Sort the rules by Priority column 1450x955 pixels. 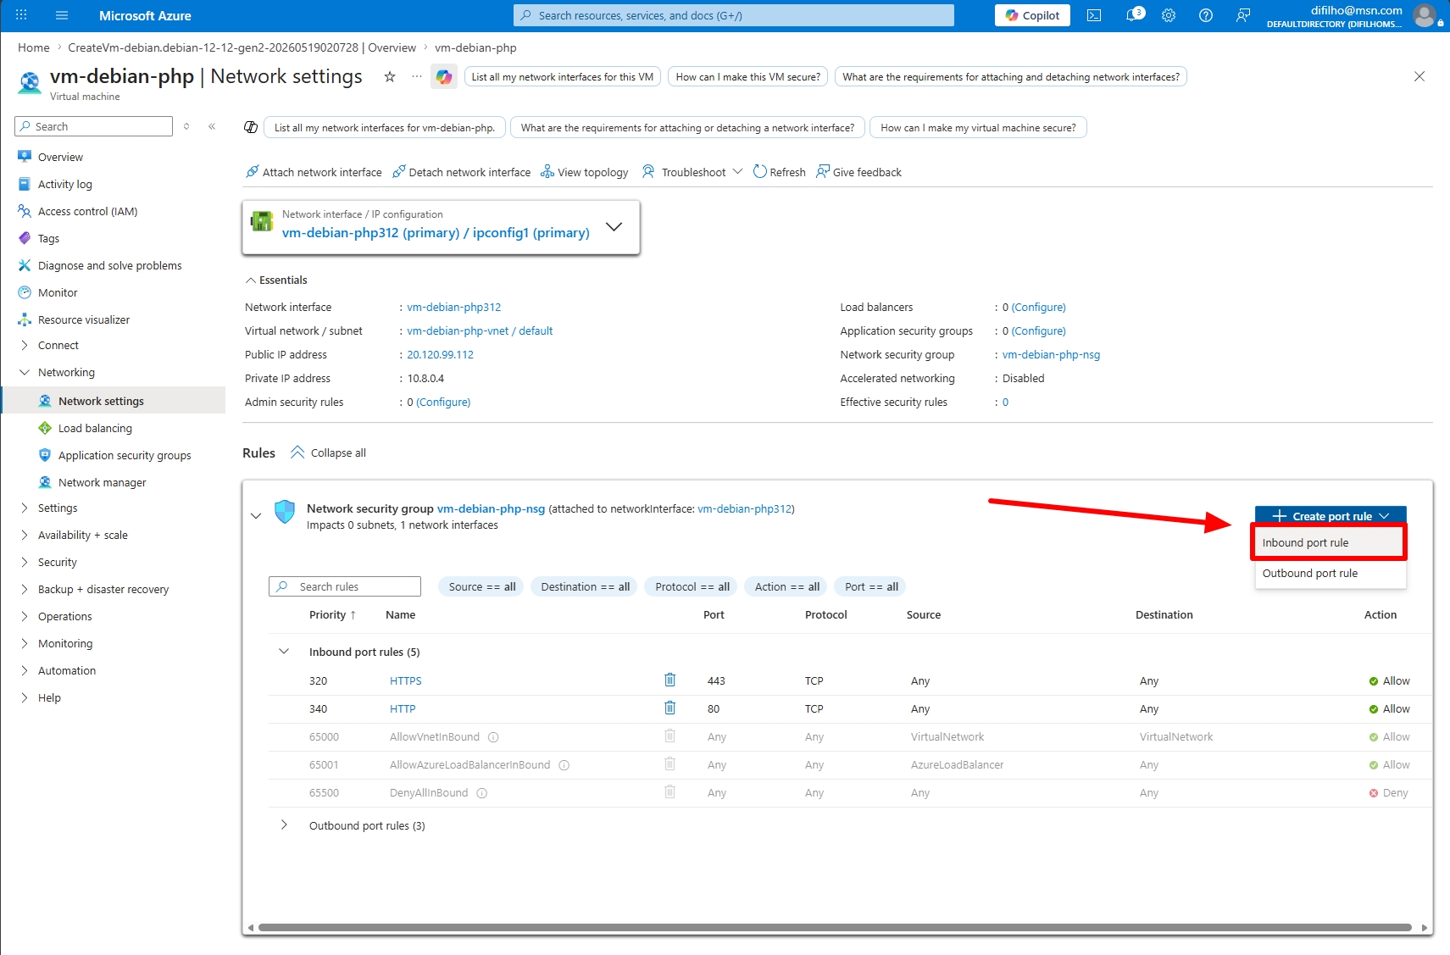(332, 614)
